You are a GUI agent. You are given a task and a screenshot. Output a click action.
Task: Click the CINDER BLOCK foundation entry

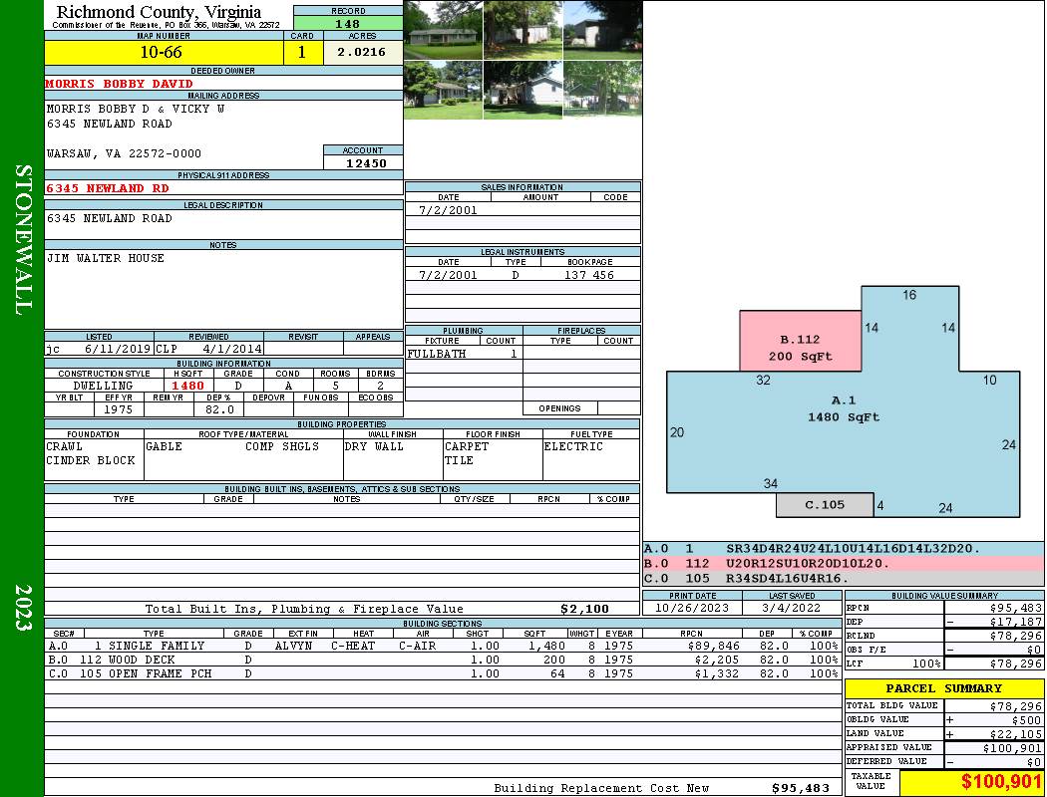pyautogui.click(x=91, y=461)
